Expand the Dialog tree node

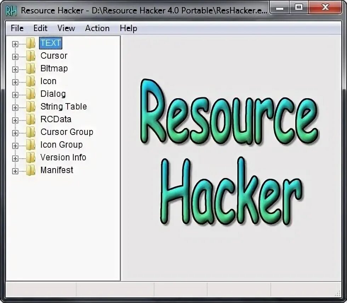coord(15,95)
